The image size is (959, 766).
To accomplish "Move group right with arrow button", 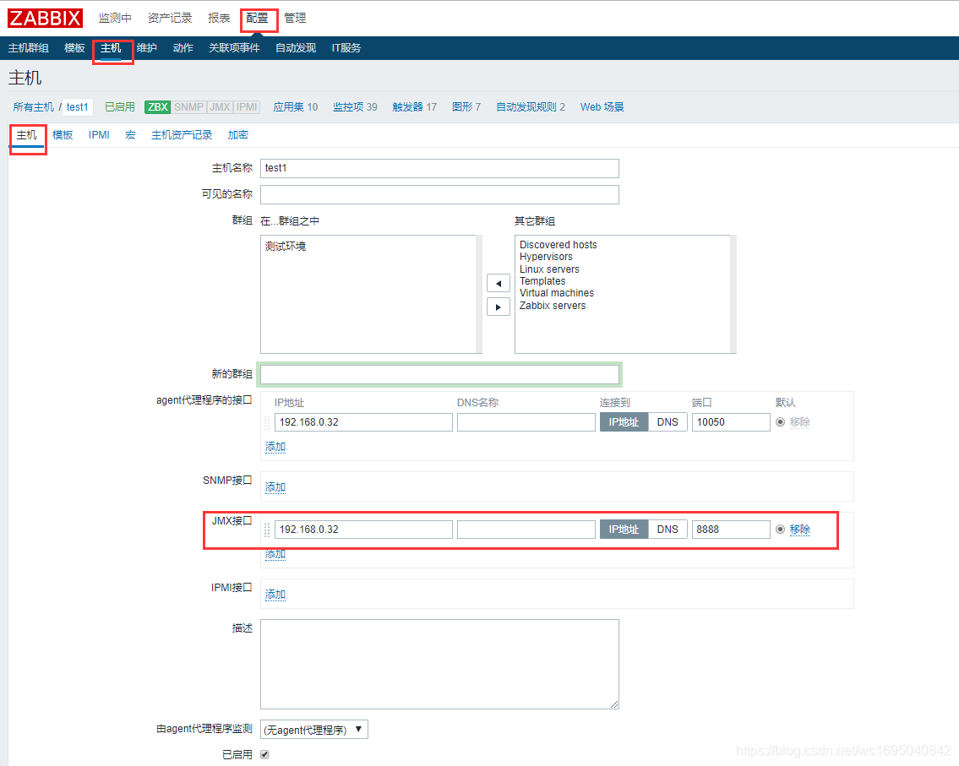I will click(499, 307).
